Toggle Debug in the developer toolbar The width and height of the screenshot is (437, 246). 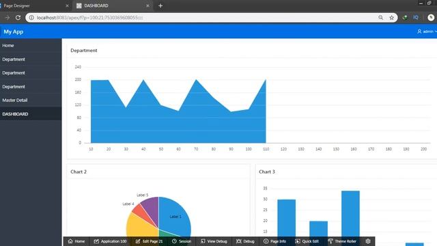(x=245, y=241)
